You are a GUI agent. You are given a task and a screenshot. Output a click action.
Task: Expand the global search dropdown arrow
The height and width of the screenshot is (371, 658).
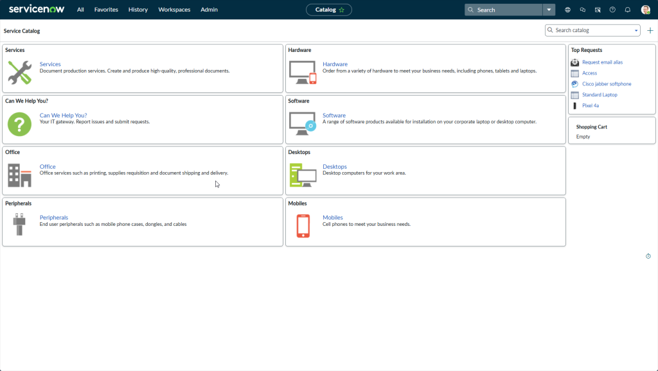pos(548,10)
